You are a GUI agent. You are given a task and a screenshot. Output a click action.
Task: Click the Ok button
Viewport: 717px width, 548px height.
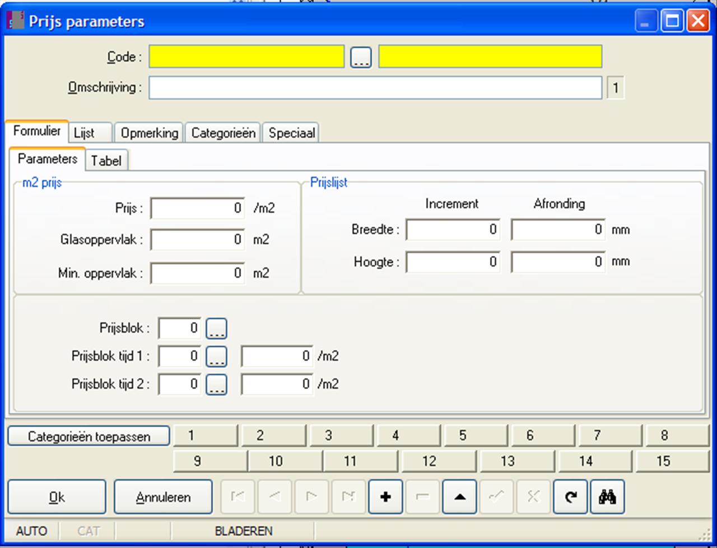coord(57,497)
